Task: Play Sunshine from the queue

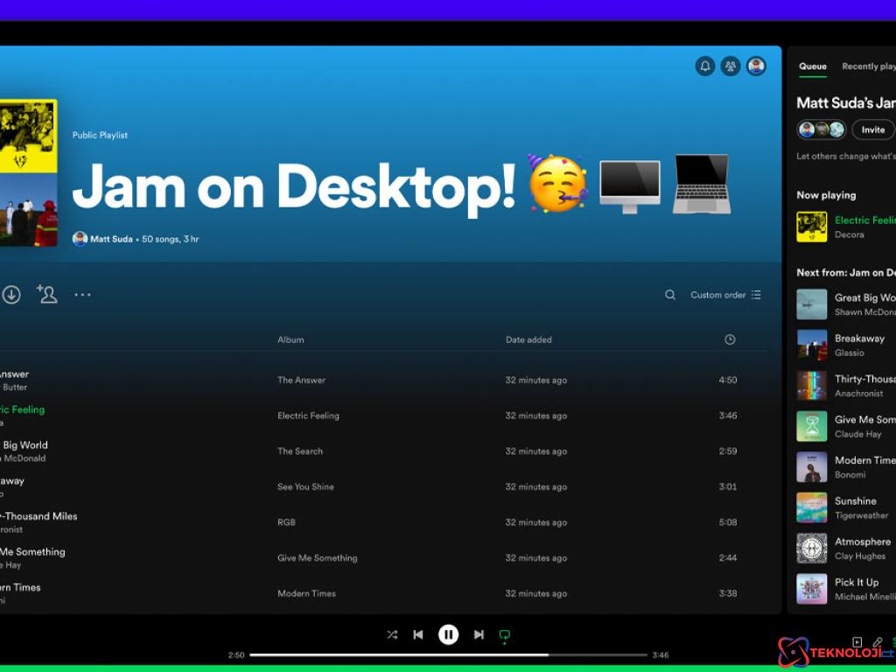Action: (856, 500)
